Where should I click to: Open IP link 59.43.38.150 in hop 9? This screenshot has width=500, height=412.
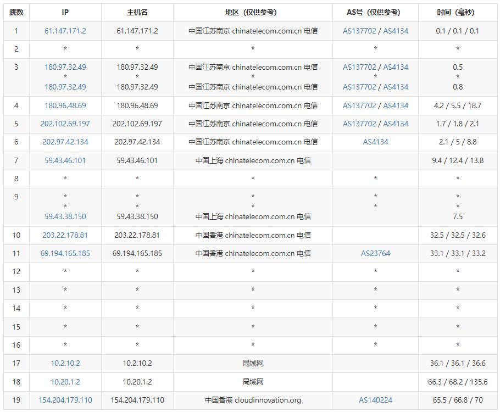[65, 216]
